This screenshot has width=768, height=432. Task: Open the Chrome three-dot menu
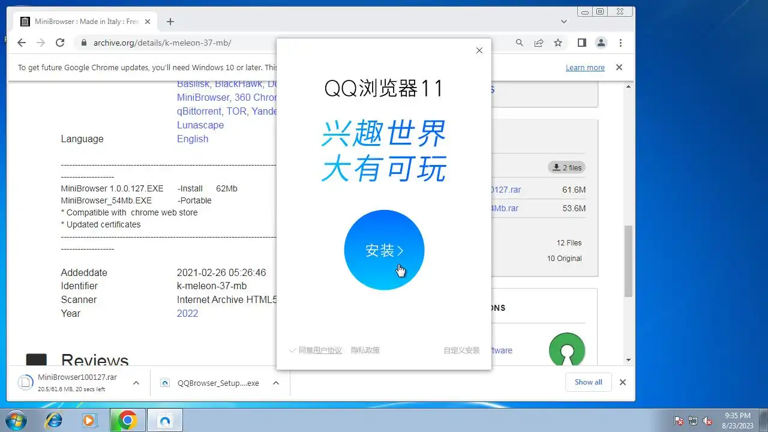(x=620, y=43)
